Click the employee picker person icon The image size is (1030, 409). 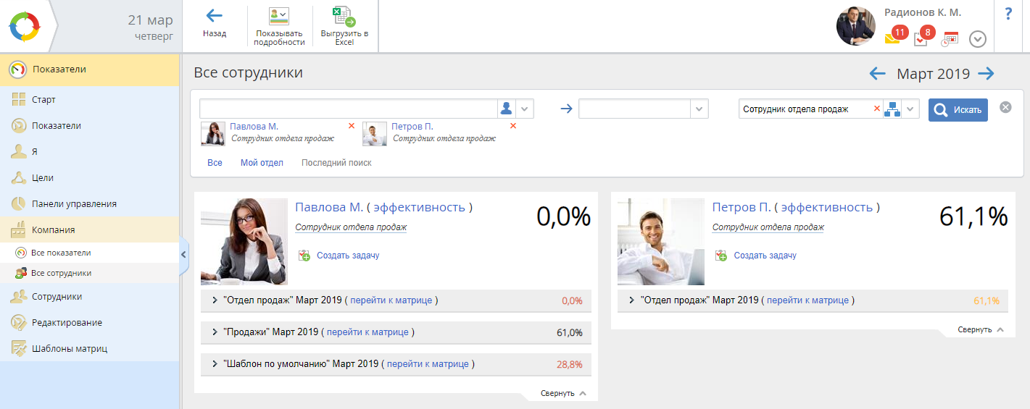(x=507, y=109)
